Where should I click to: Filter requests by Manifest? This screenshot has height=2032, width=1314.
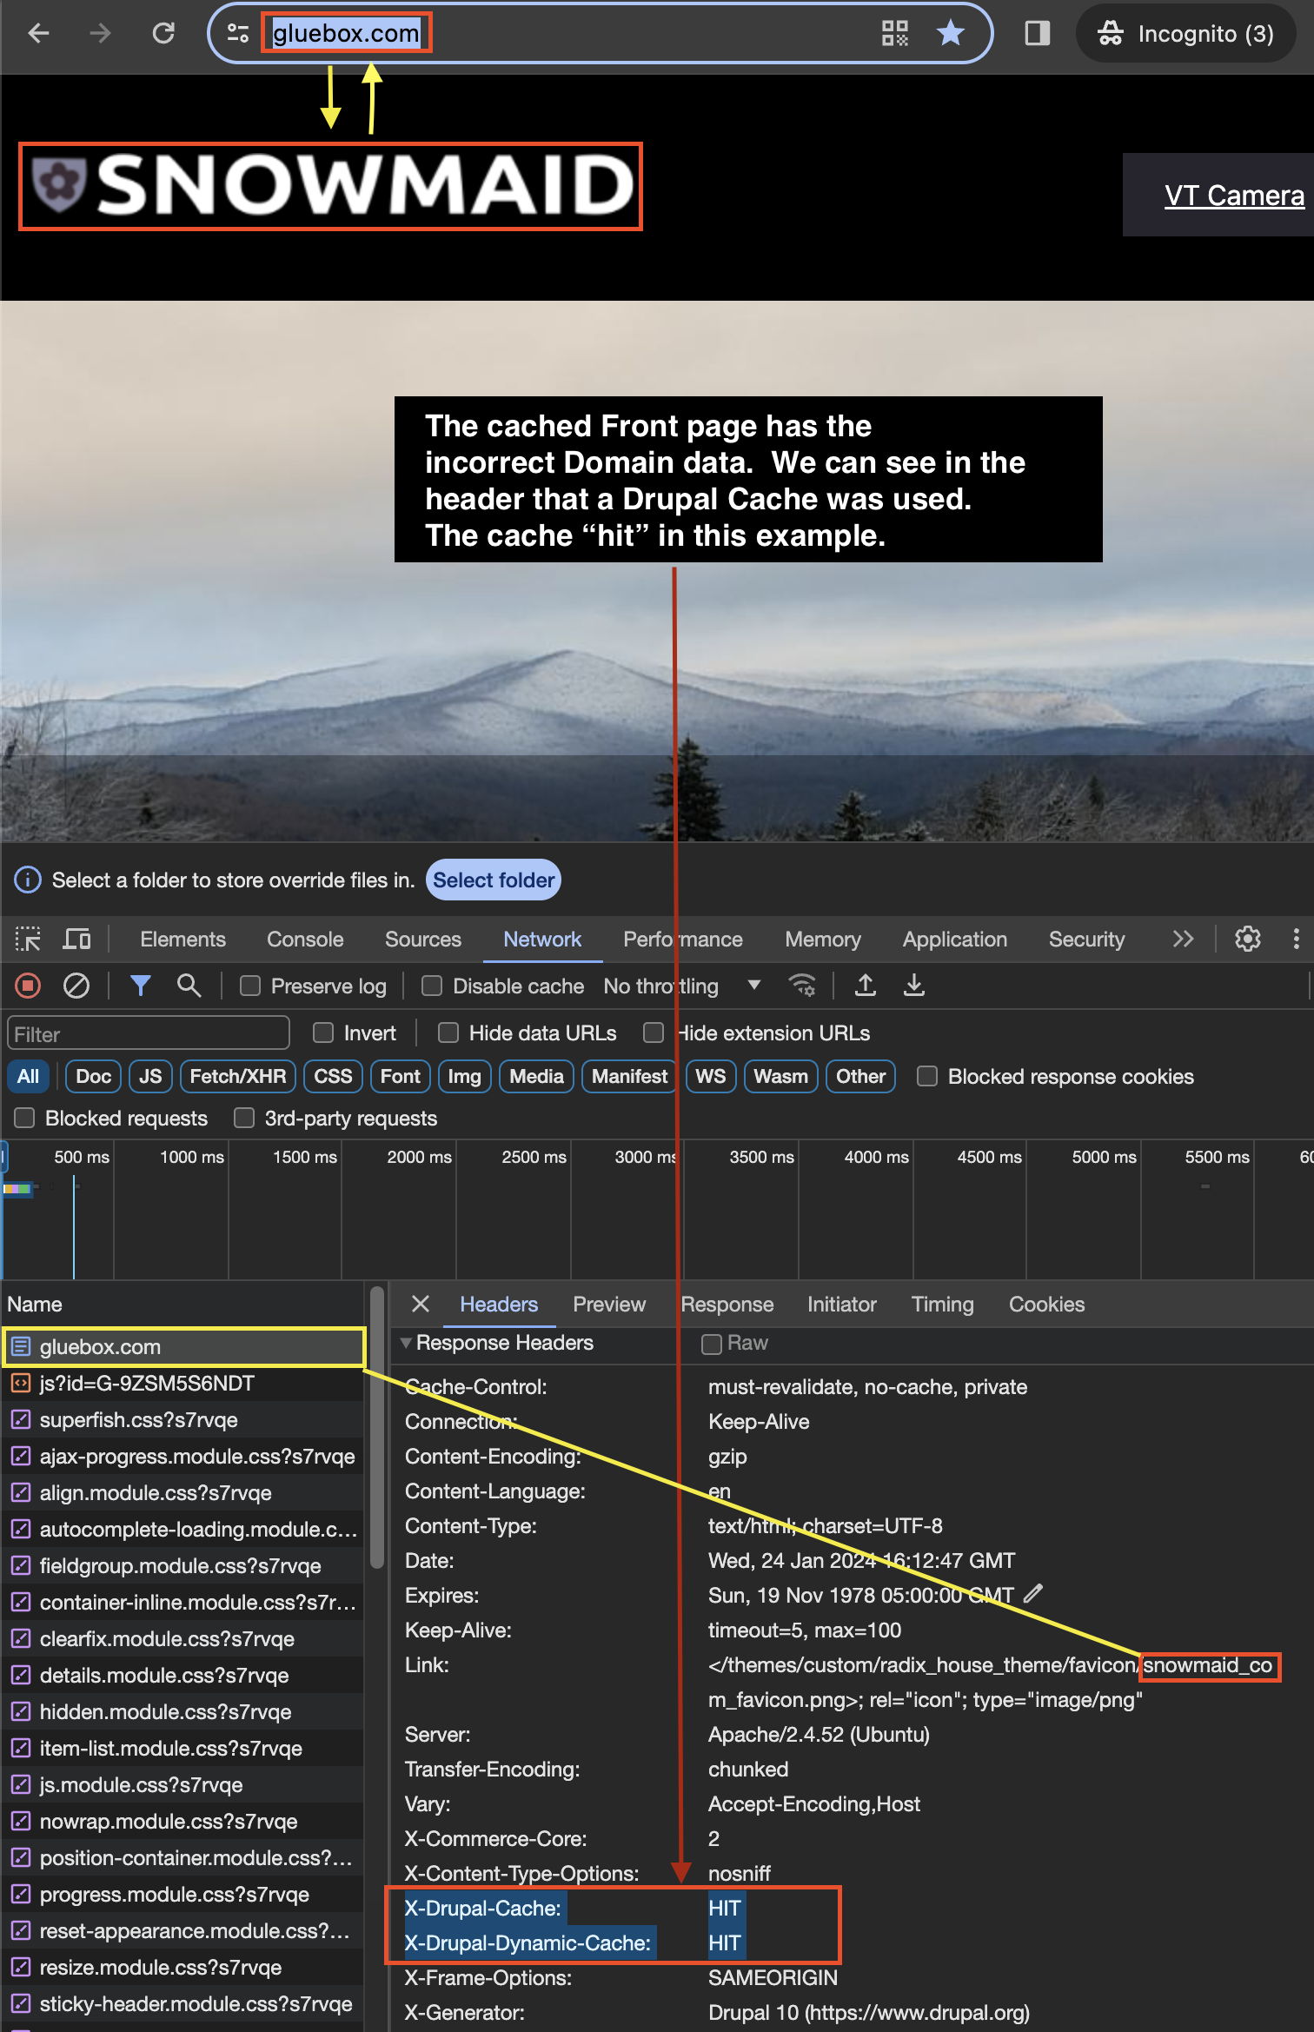(x=629, y=1076)
